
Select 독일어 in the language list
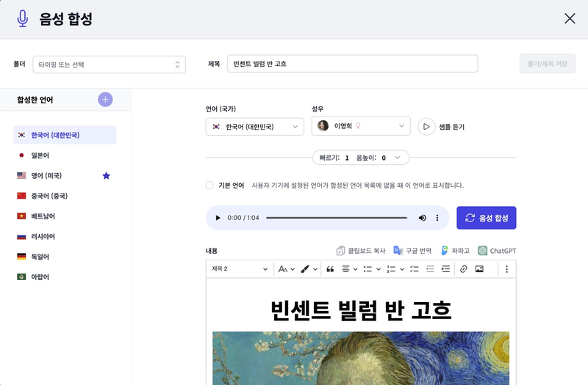pyautogui.click(x=65, y=257)
